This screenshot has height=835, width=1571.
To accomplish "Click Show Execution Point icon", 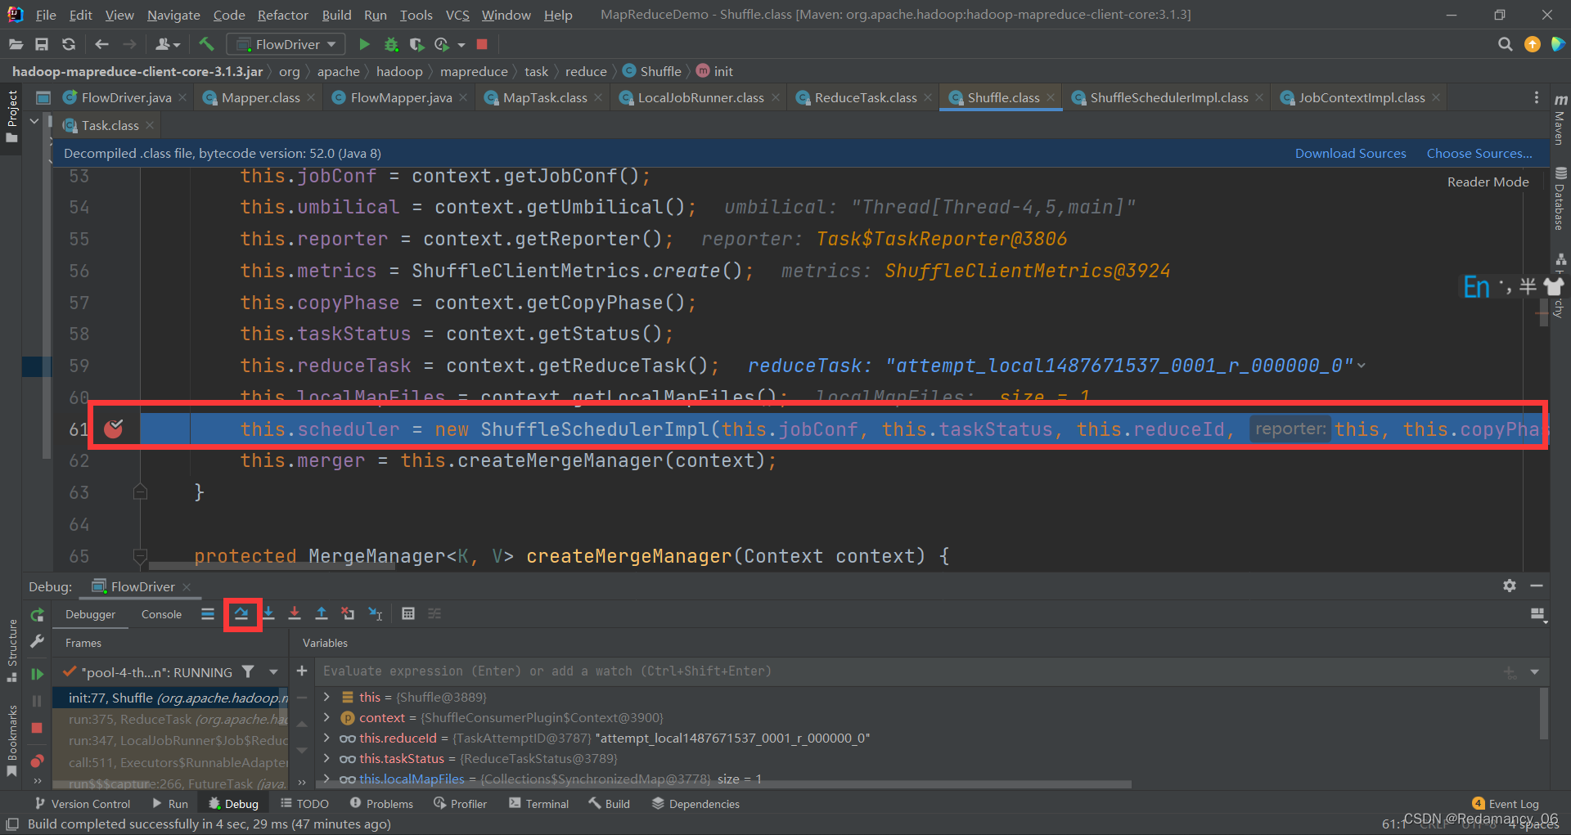I will [208, 613].
